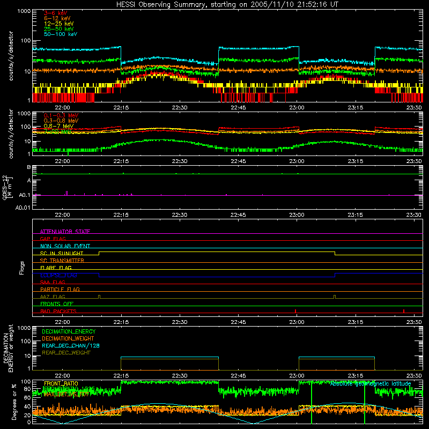Click the GOES-12 vertical axis label
429x429 pixels.
click(x=7, y=187)
